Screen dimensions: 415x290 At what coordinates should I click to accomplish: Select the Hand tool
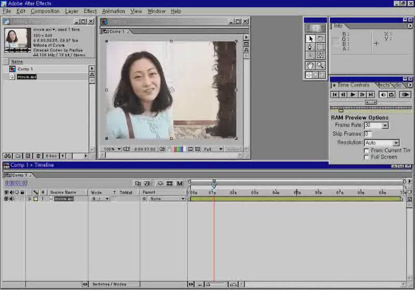click(310, 65)
